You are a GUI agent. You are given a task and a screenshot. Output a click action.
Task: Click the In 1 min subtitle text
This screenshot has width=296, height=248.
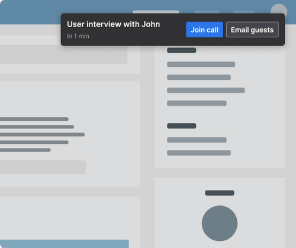[x=78, y=36]
